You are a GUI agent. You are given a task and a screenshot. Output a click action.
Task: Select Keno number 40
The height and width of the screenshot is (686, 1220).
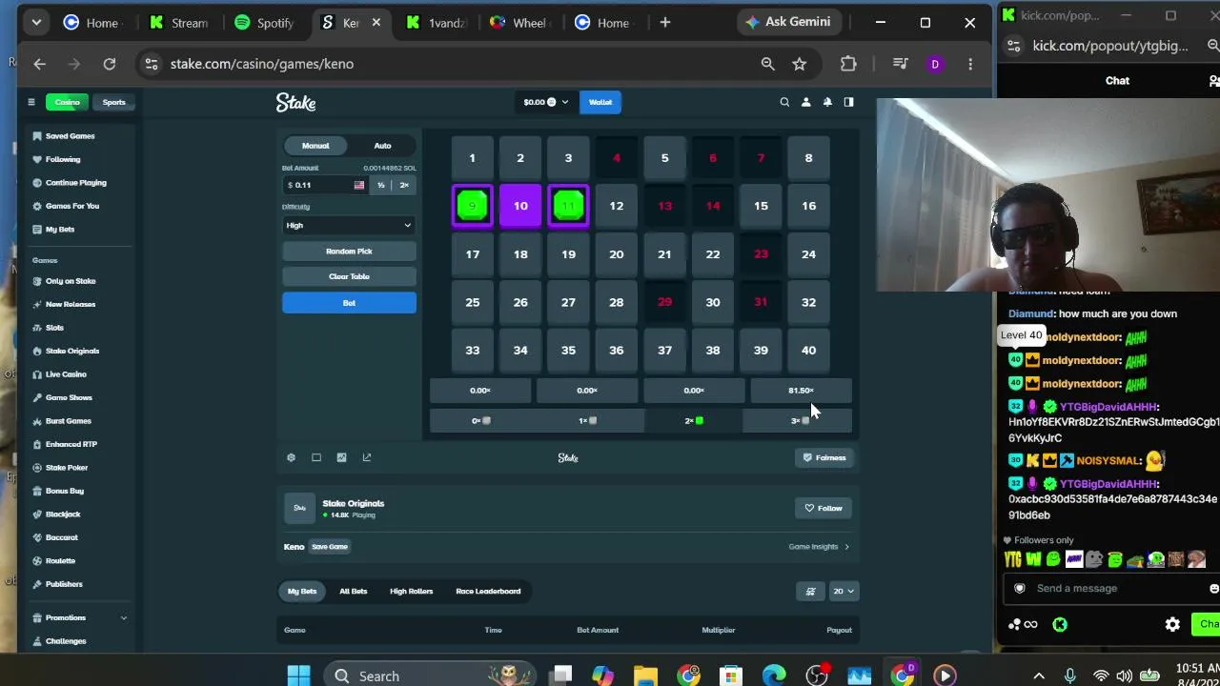coord(808,350)
